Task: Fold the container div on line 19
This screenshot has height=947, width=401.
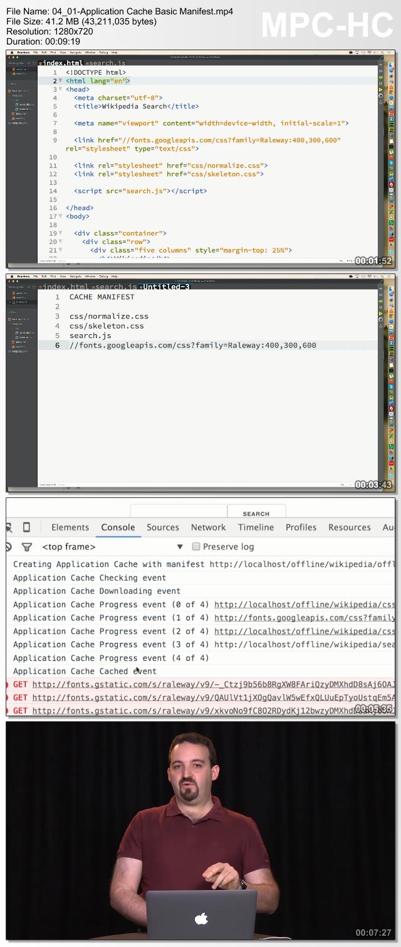Action: coord(61,233)
